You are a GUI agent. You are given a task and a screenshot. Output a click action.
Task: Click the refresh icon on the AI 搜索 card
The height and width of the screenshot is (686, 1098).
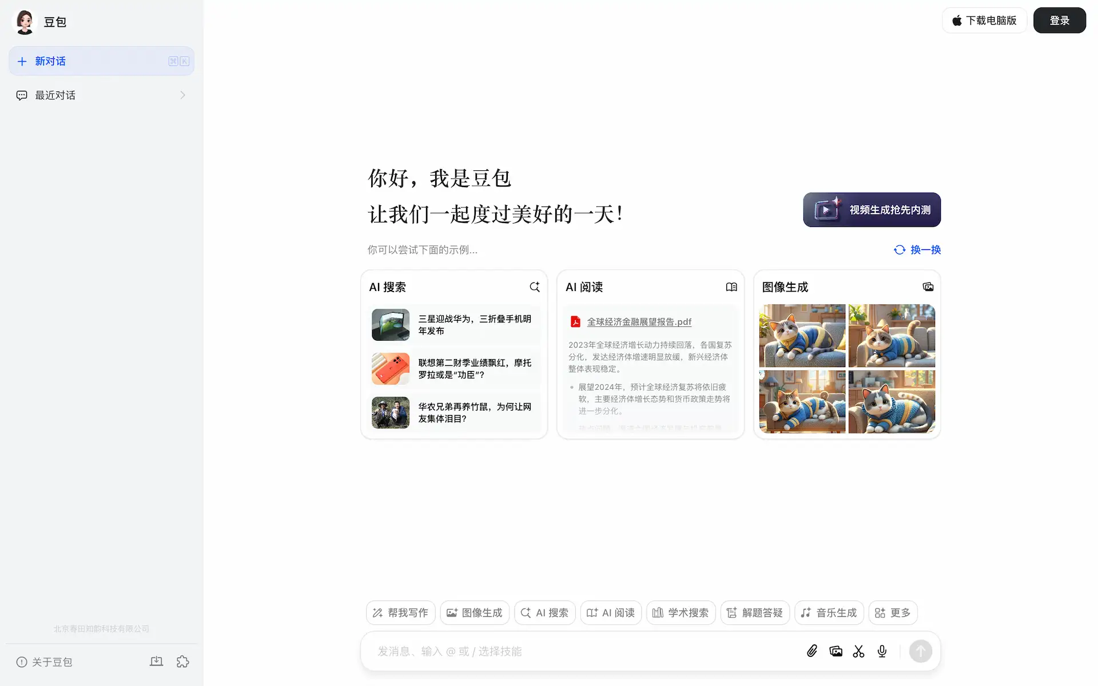pos(535,287)
